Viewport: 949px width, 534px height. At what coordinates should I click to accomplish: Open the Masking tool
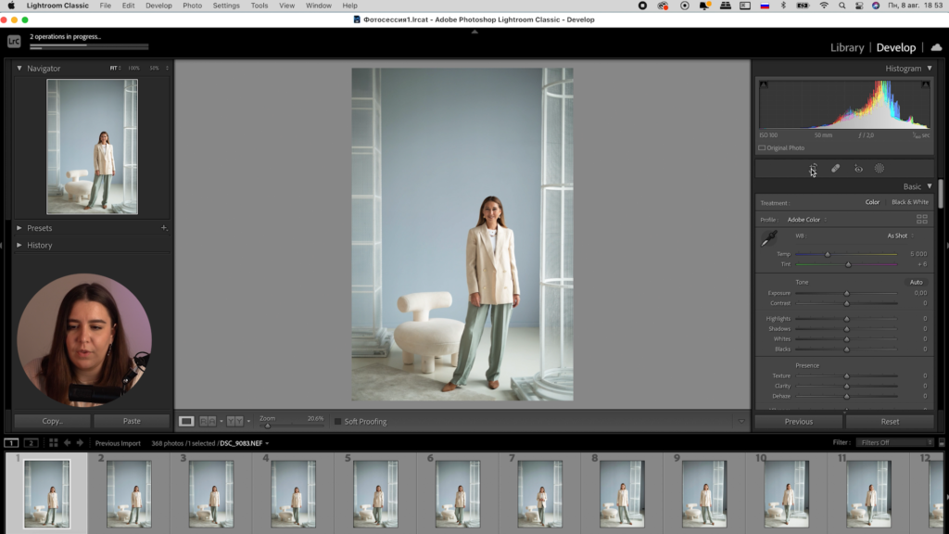pyautogui.click(x=879, y=169)
